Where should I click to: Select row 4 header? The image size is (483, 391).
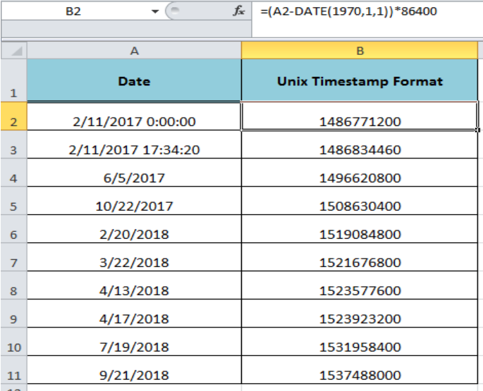coord(14,173)
